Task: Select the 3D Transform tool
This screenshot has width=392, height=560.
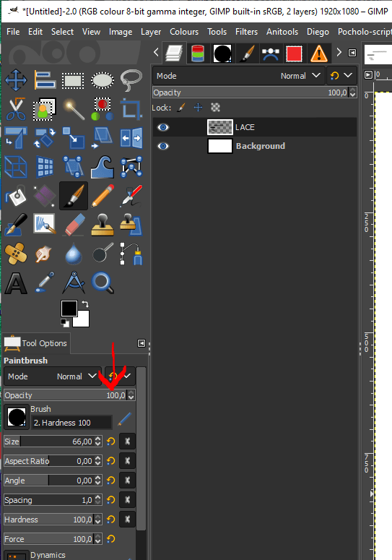Action: point(16,167)
